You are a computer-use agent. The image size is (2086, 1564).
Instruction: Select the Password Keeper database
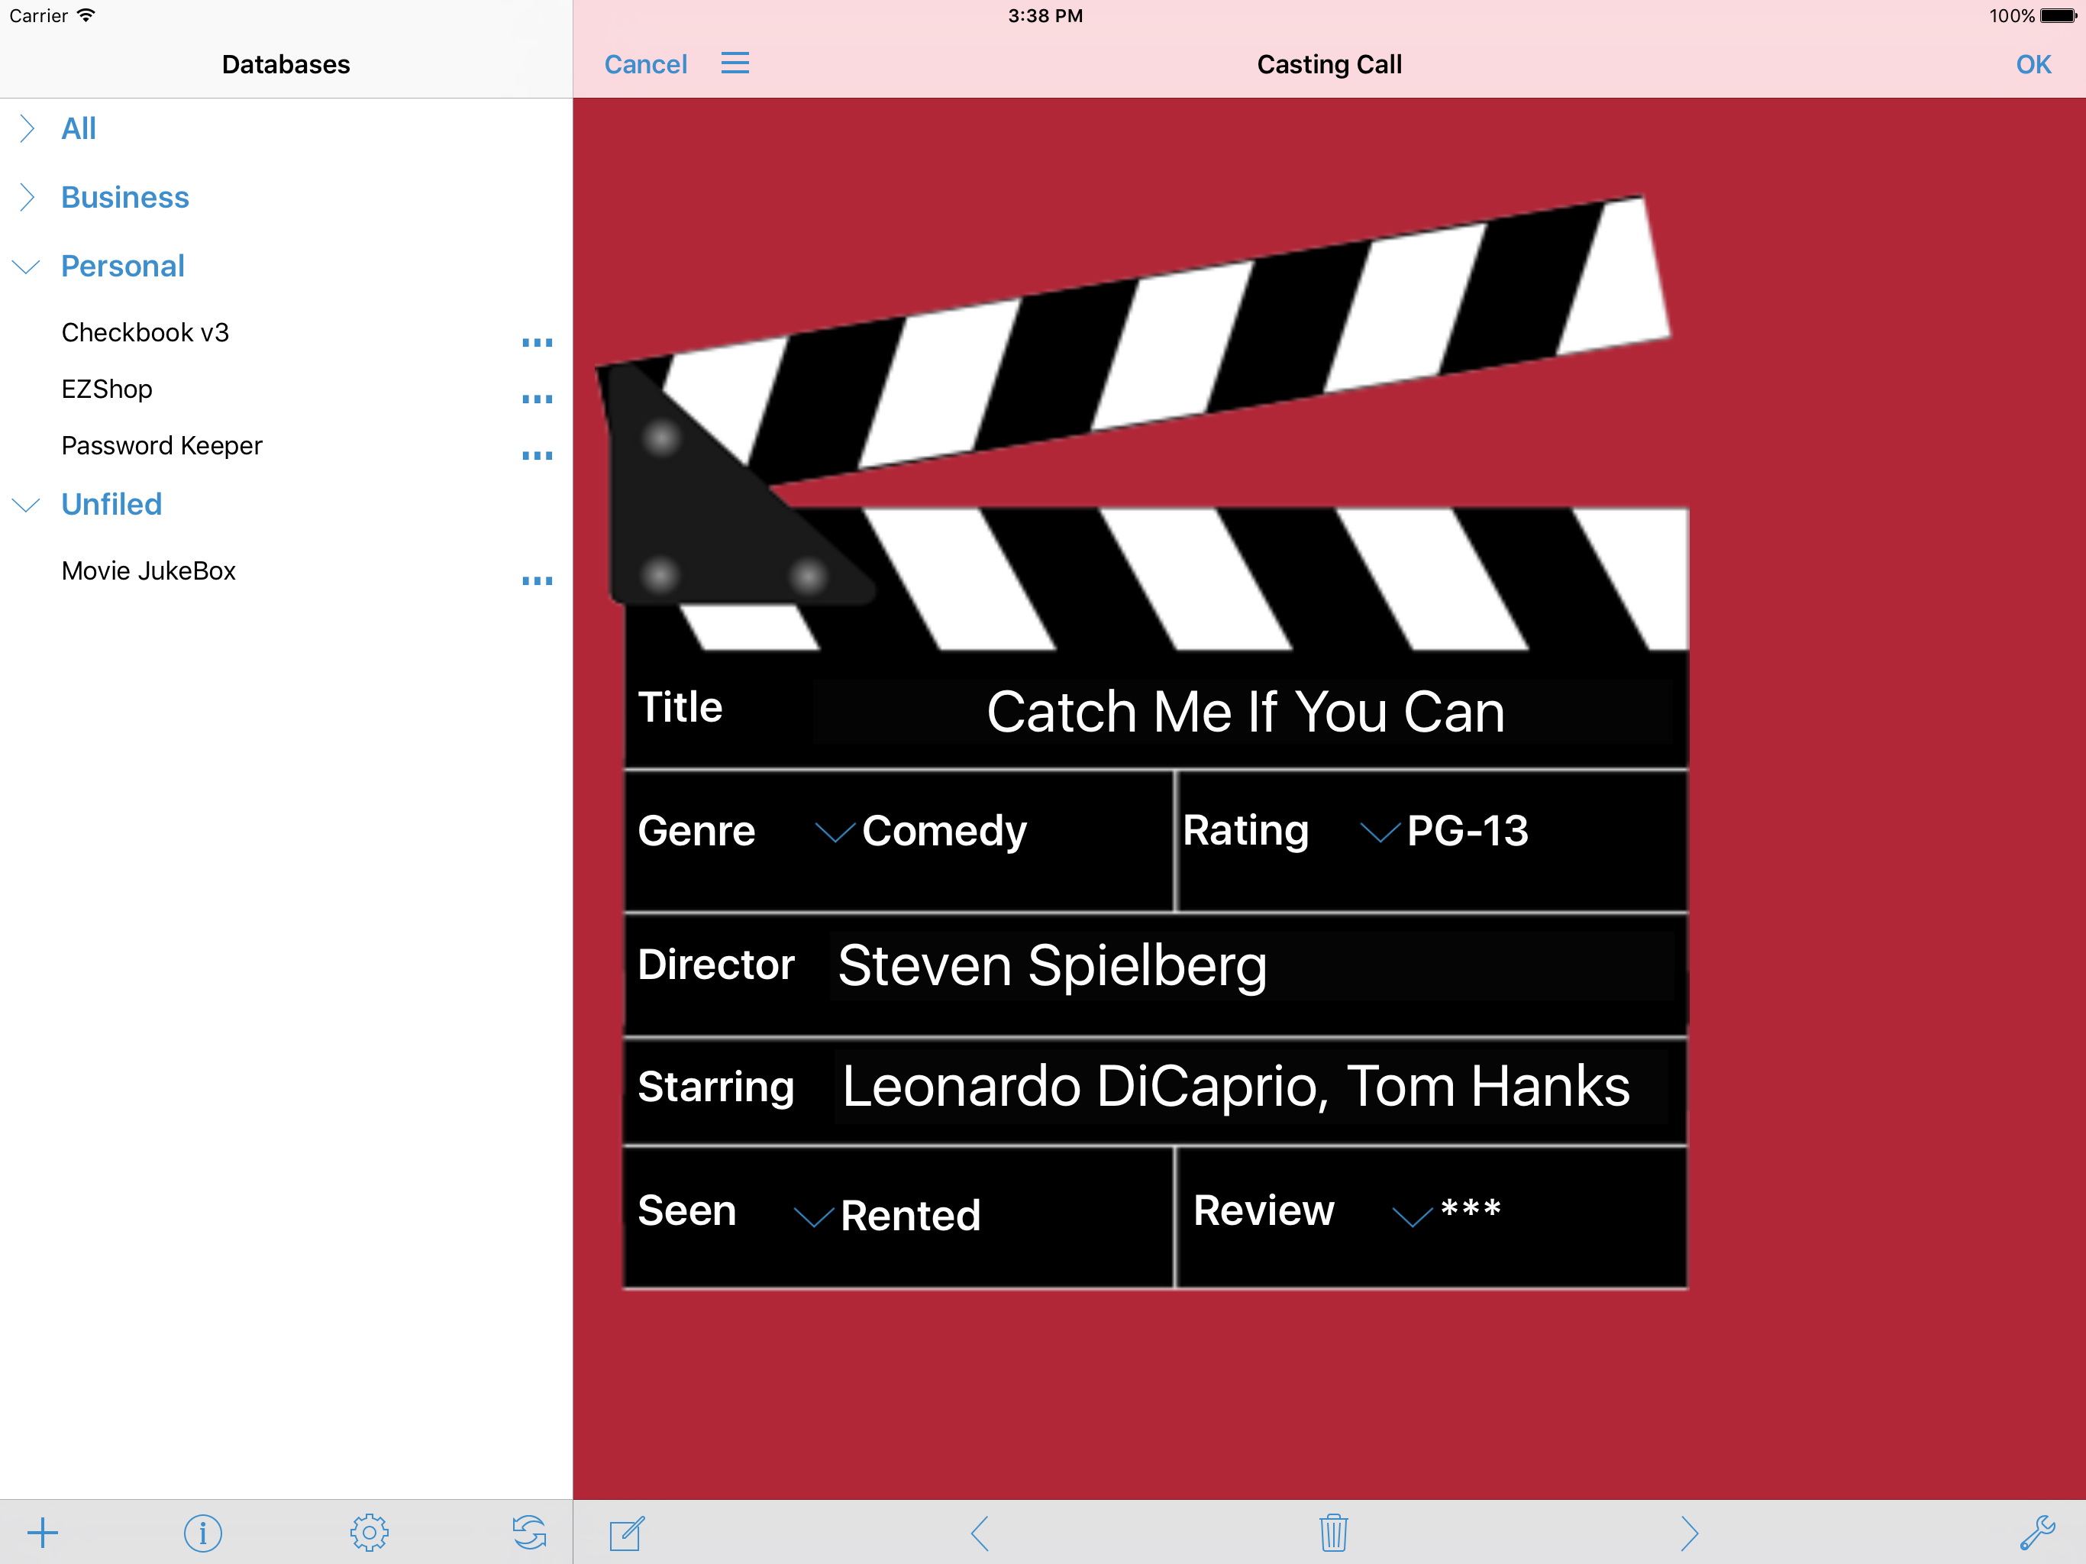coord(162,445)
